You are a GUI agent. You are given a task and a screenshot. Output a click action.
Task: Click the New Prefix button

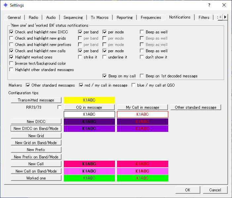pyautogui.click(x=36, y=150)
